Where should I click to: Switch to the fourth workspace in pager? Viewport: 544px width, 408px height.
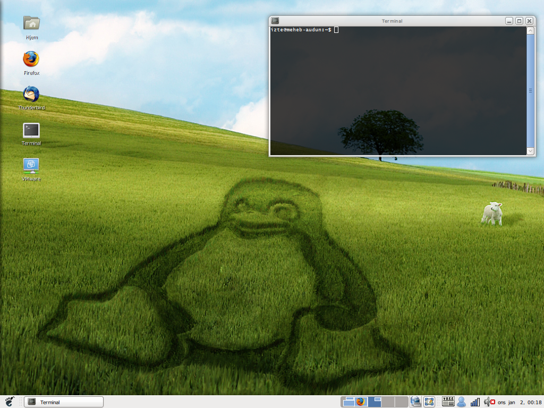(388, 402)
